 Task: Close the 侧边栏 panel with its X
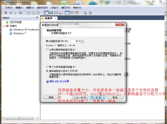(37, 17)
